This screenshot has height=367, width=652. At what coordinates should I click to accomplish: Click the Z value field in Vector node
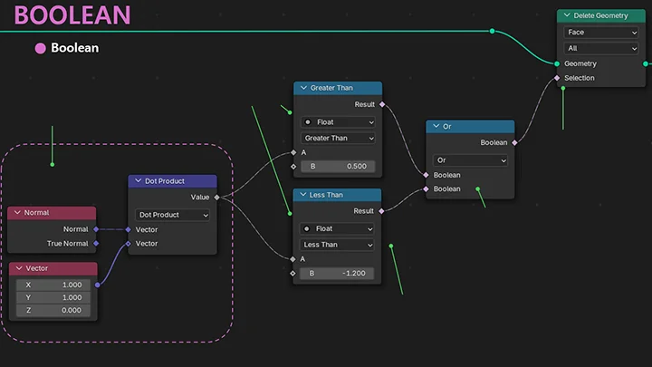tap(53, 310)
